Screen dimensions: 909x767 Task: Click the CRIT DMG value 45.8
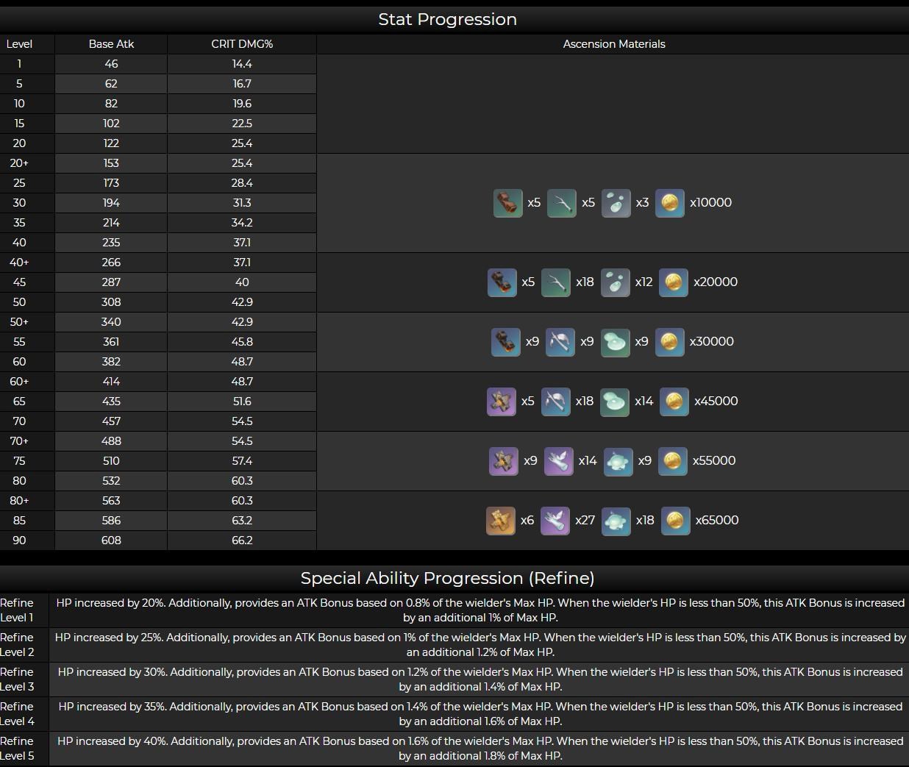pyautogui.click(x=242, y=342)
